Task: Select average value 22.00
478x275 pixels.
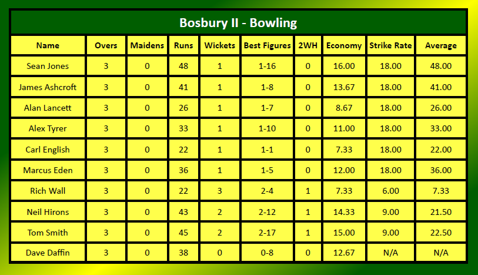Action: click(x=441, y=150)
